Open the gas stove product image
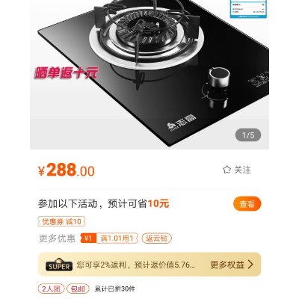Viewport: 299px width, 299px height. pos(149,75)
